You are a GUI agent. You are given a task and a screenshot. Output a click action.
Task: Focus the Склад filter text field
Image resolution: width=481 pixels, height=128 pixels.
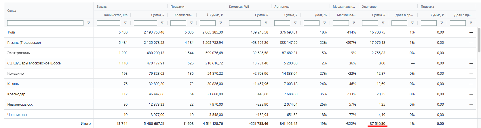(45, 23)
